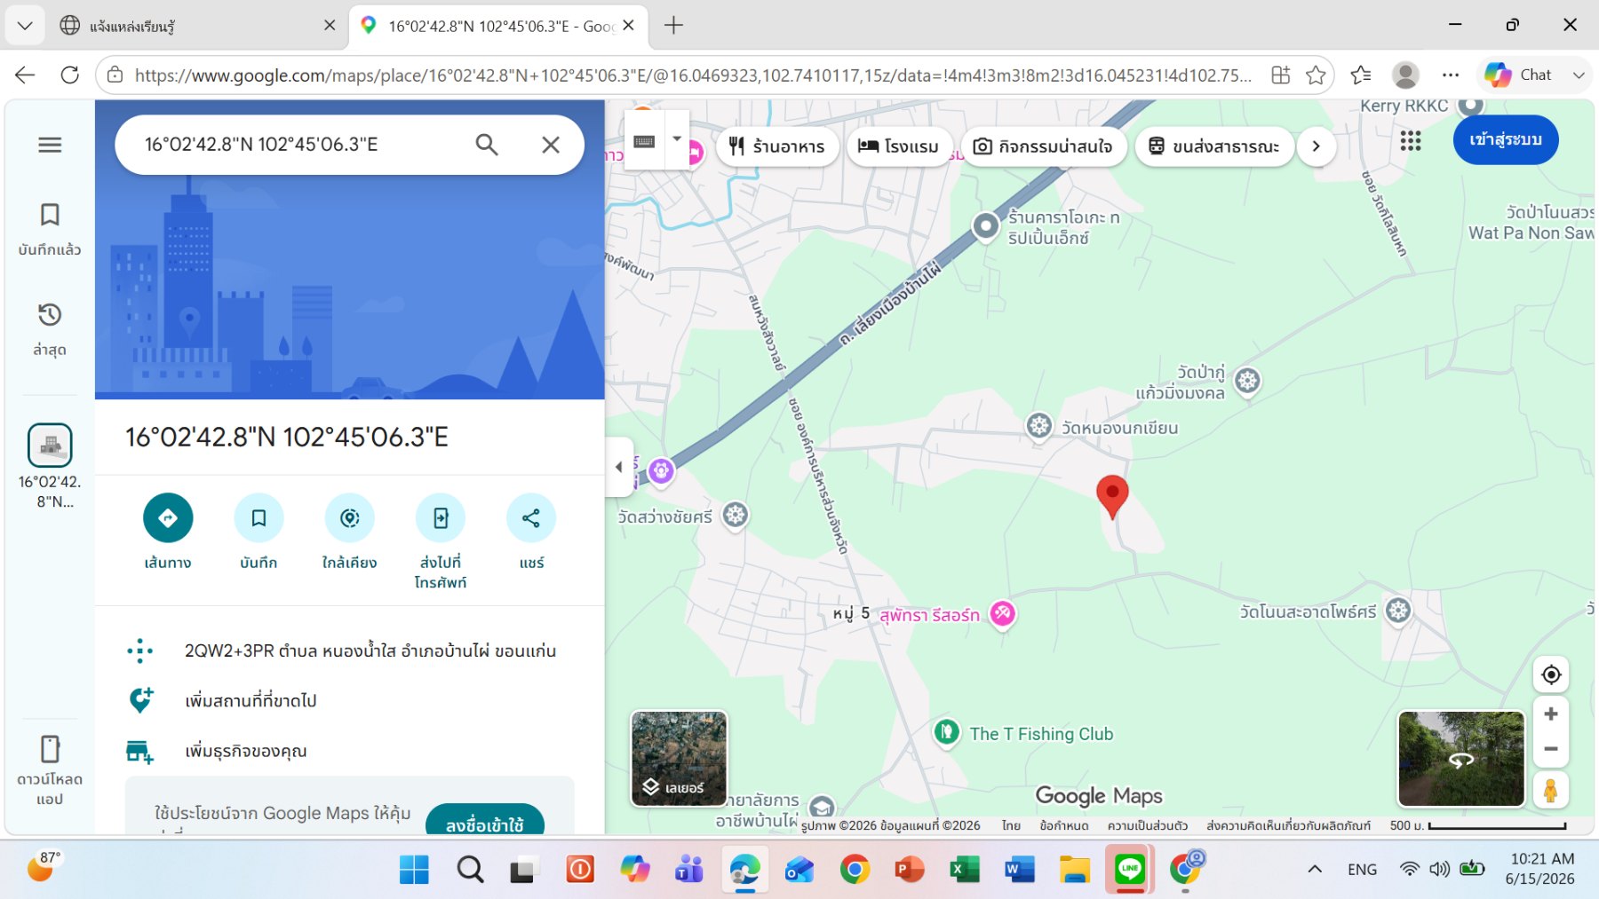Click The T Fishing Club map marker
This screenshot has height=899, width=1599.
point(947,732)
